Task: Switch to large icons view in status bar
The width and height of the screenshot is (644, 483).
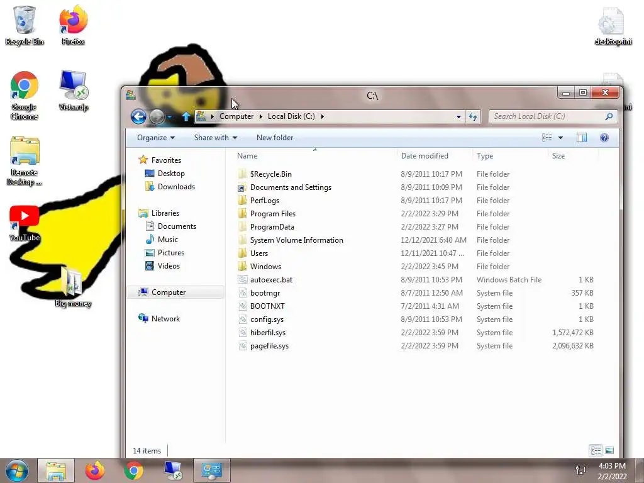Action: [x=609, y=450]
